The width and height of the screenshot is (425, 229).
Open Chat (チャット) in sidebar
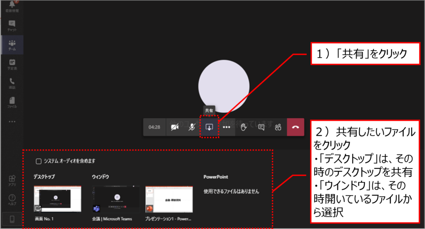click(x=12, y=26)
